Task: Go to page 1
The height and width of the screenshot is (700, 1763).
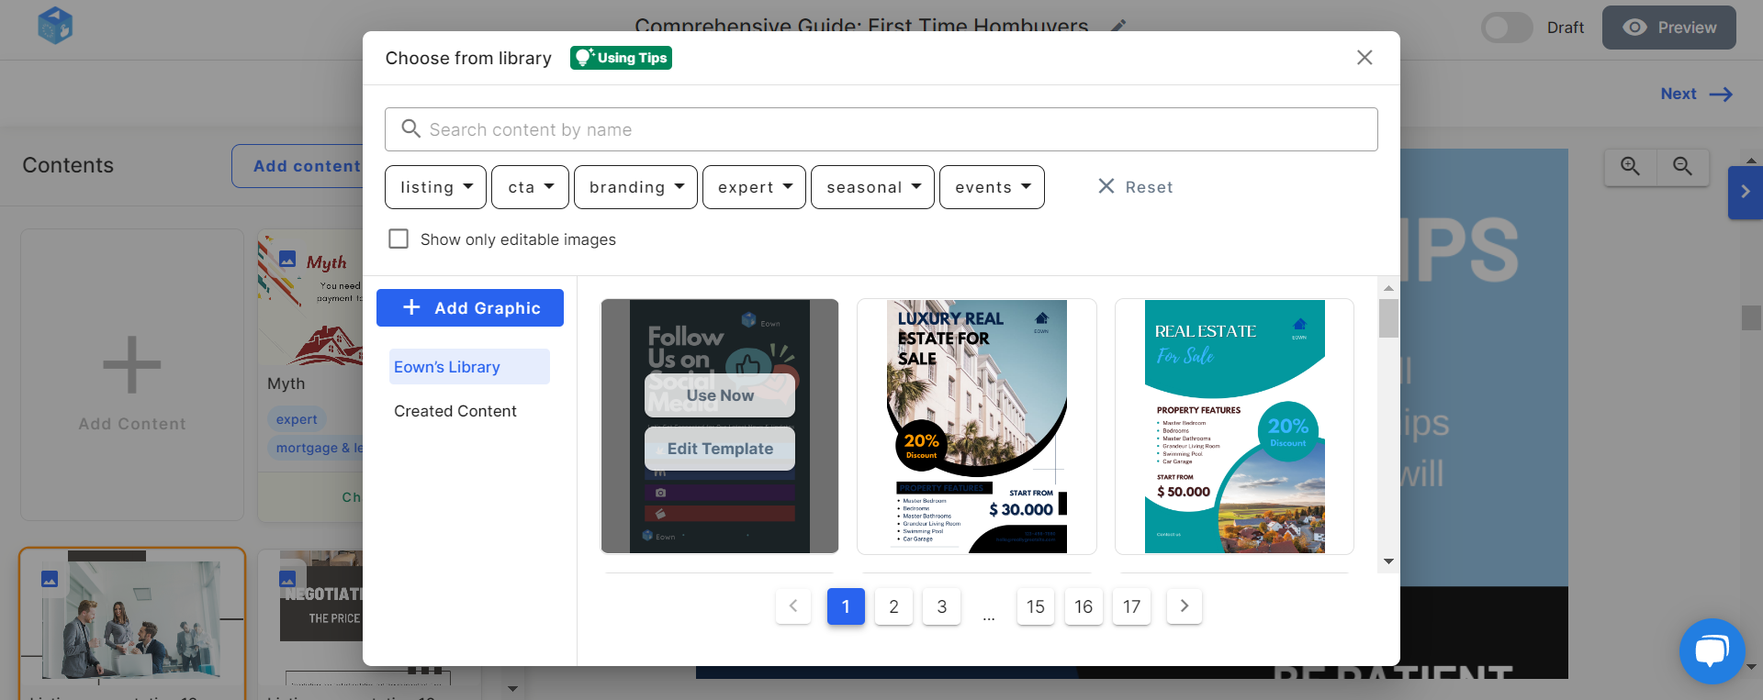Action: 846,606
